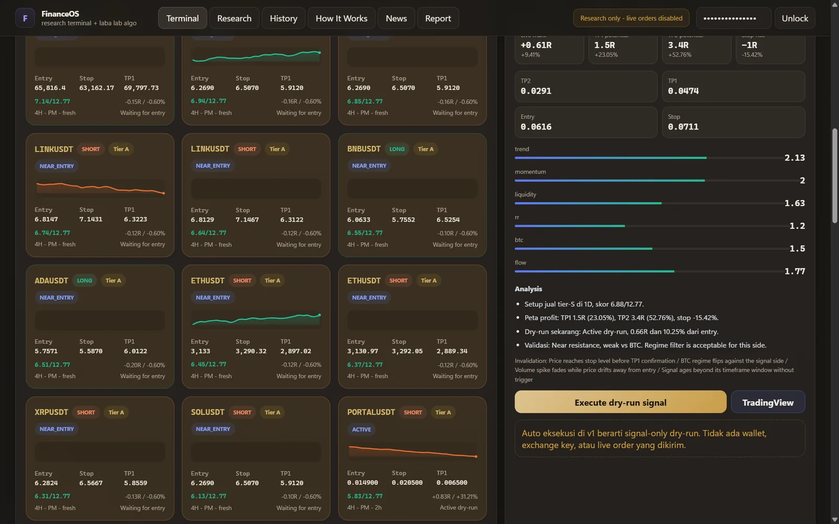
Task: Click the entry value 65,816.4
Action: (x=50, y=88)
